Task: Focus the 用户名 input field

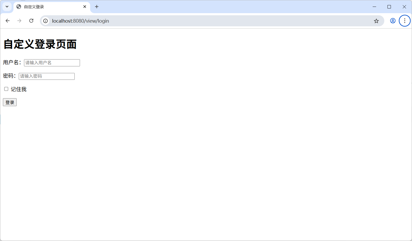Action: point(52,63)
